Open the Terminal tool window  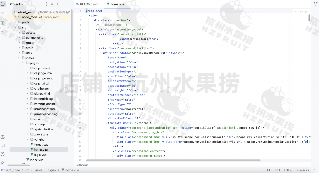(x=2, y=145)
